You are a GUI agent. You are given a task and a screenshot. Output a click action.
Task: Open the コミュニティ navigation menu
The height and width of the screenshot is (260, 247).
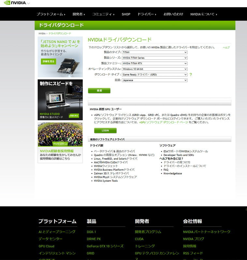103,14
